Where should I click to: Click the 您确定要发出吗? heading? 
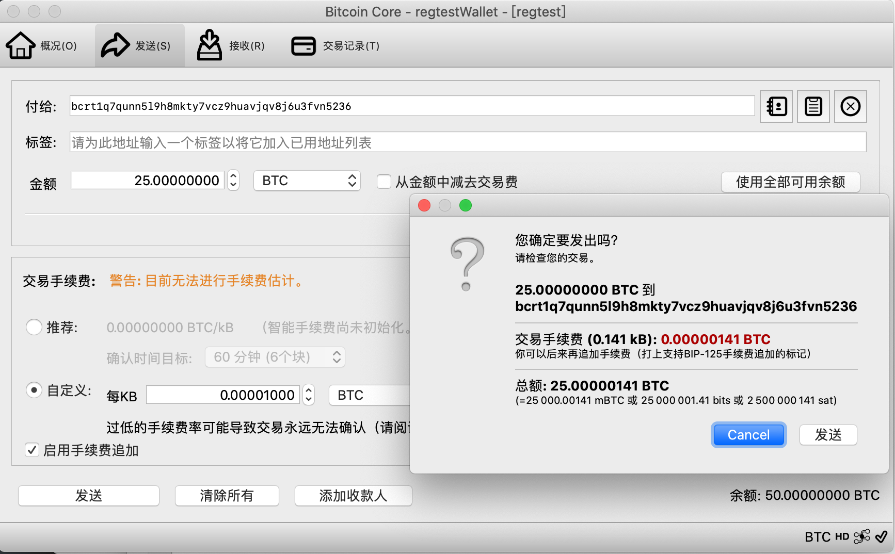567,240
